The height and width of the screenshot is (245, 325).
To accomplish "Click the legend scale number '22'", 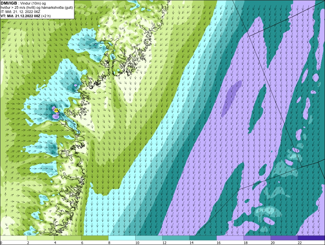I will (300, 243).
